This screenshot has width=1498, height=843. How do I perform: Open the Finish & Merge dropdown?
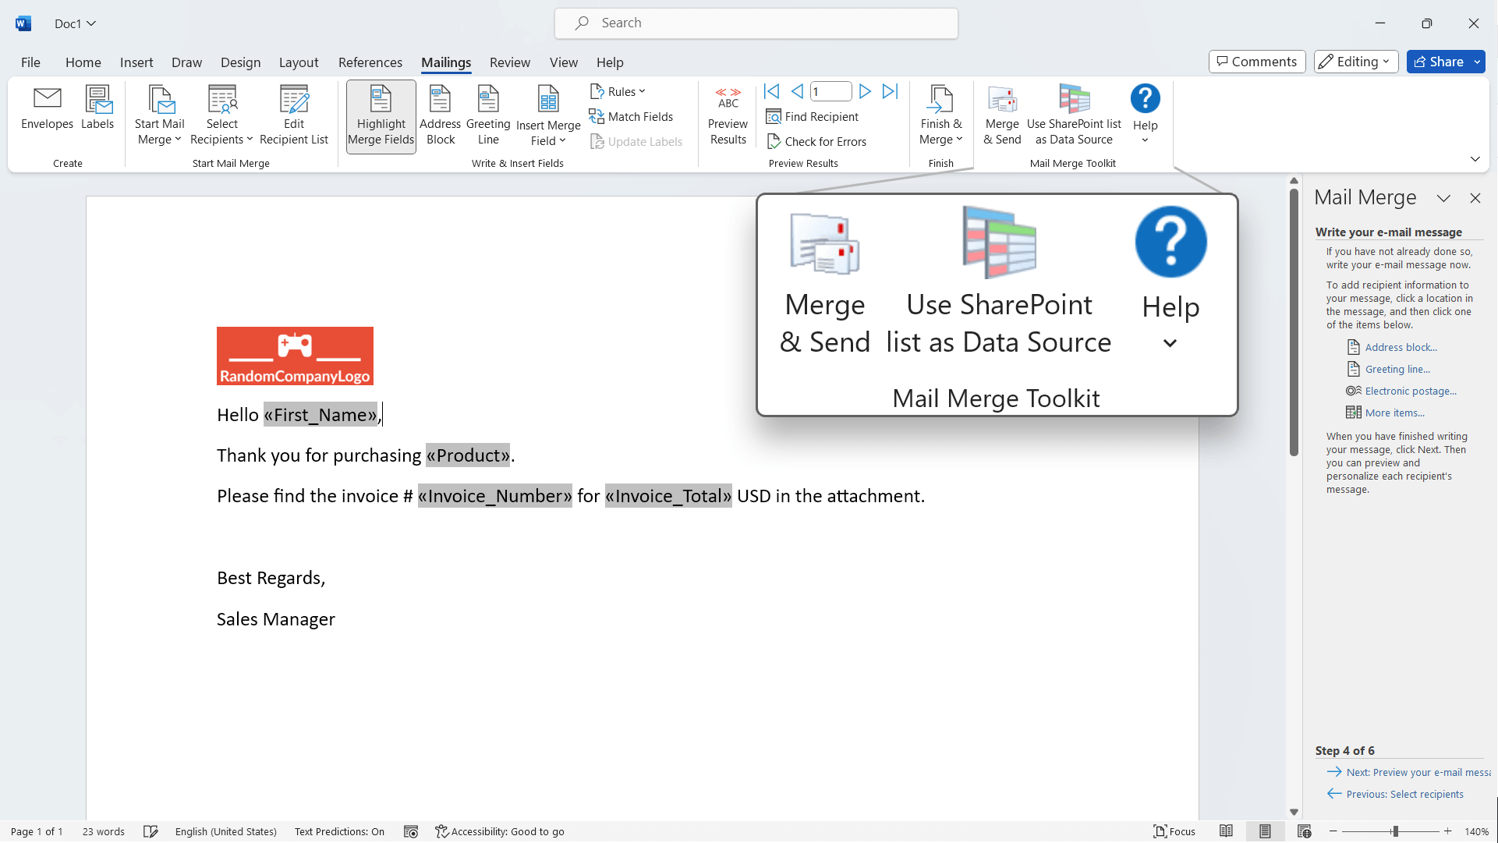[x=940, y=115]
